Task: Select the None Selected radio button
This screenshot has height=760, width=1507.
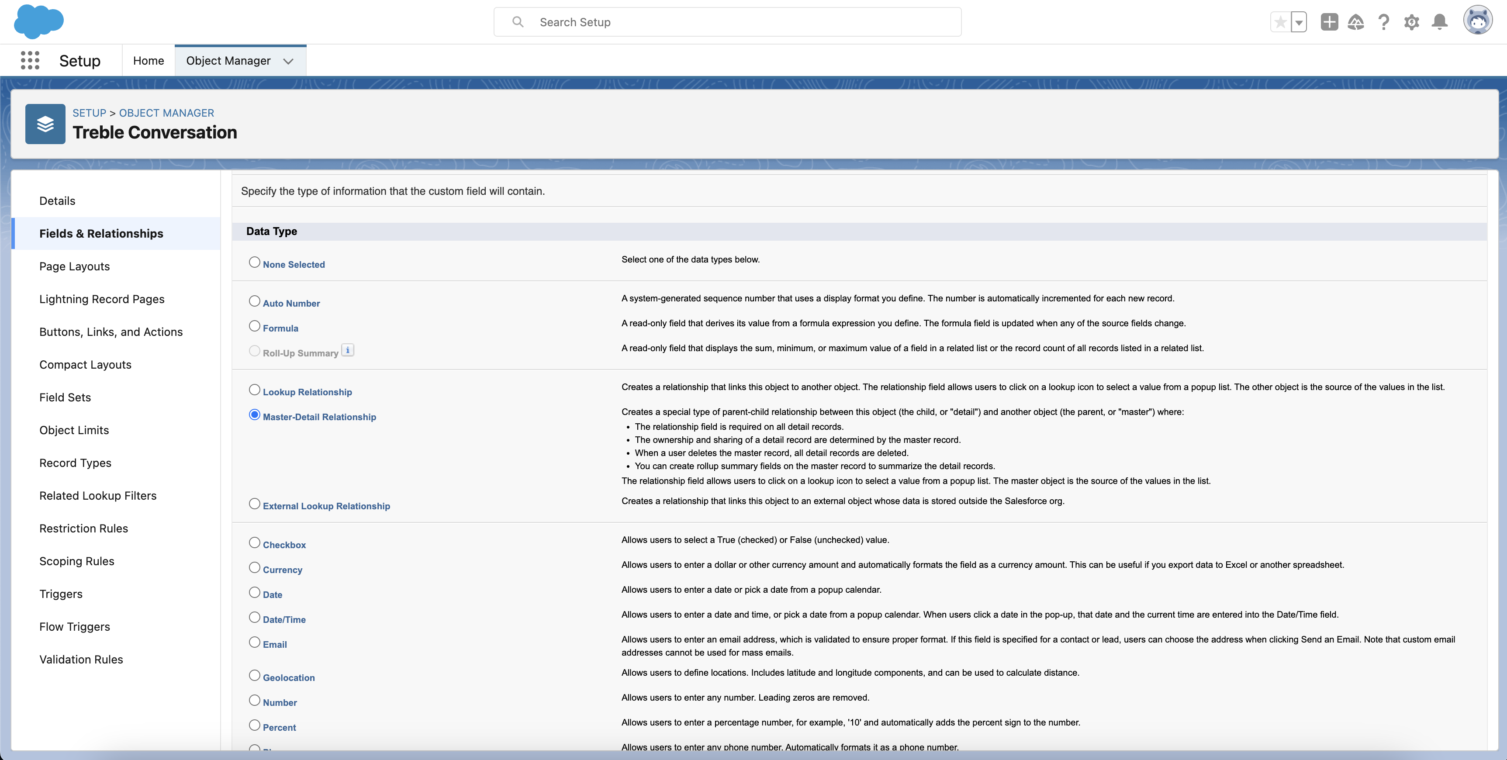Action: pyautogui.click(x=255, y=262)
